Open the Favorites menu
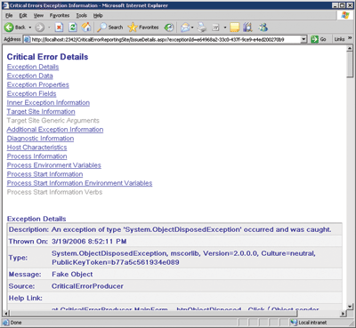The height and width of the screenshot is (328, 356). tap(60, 15)
